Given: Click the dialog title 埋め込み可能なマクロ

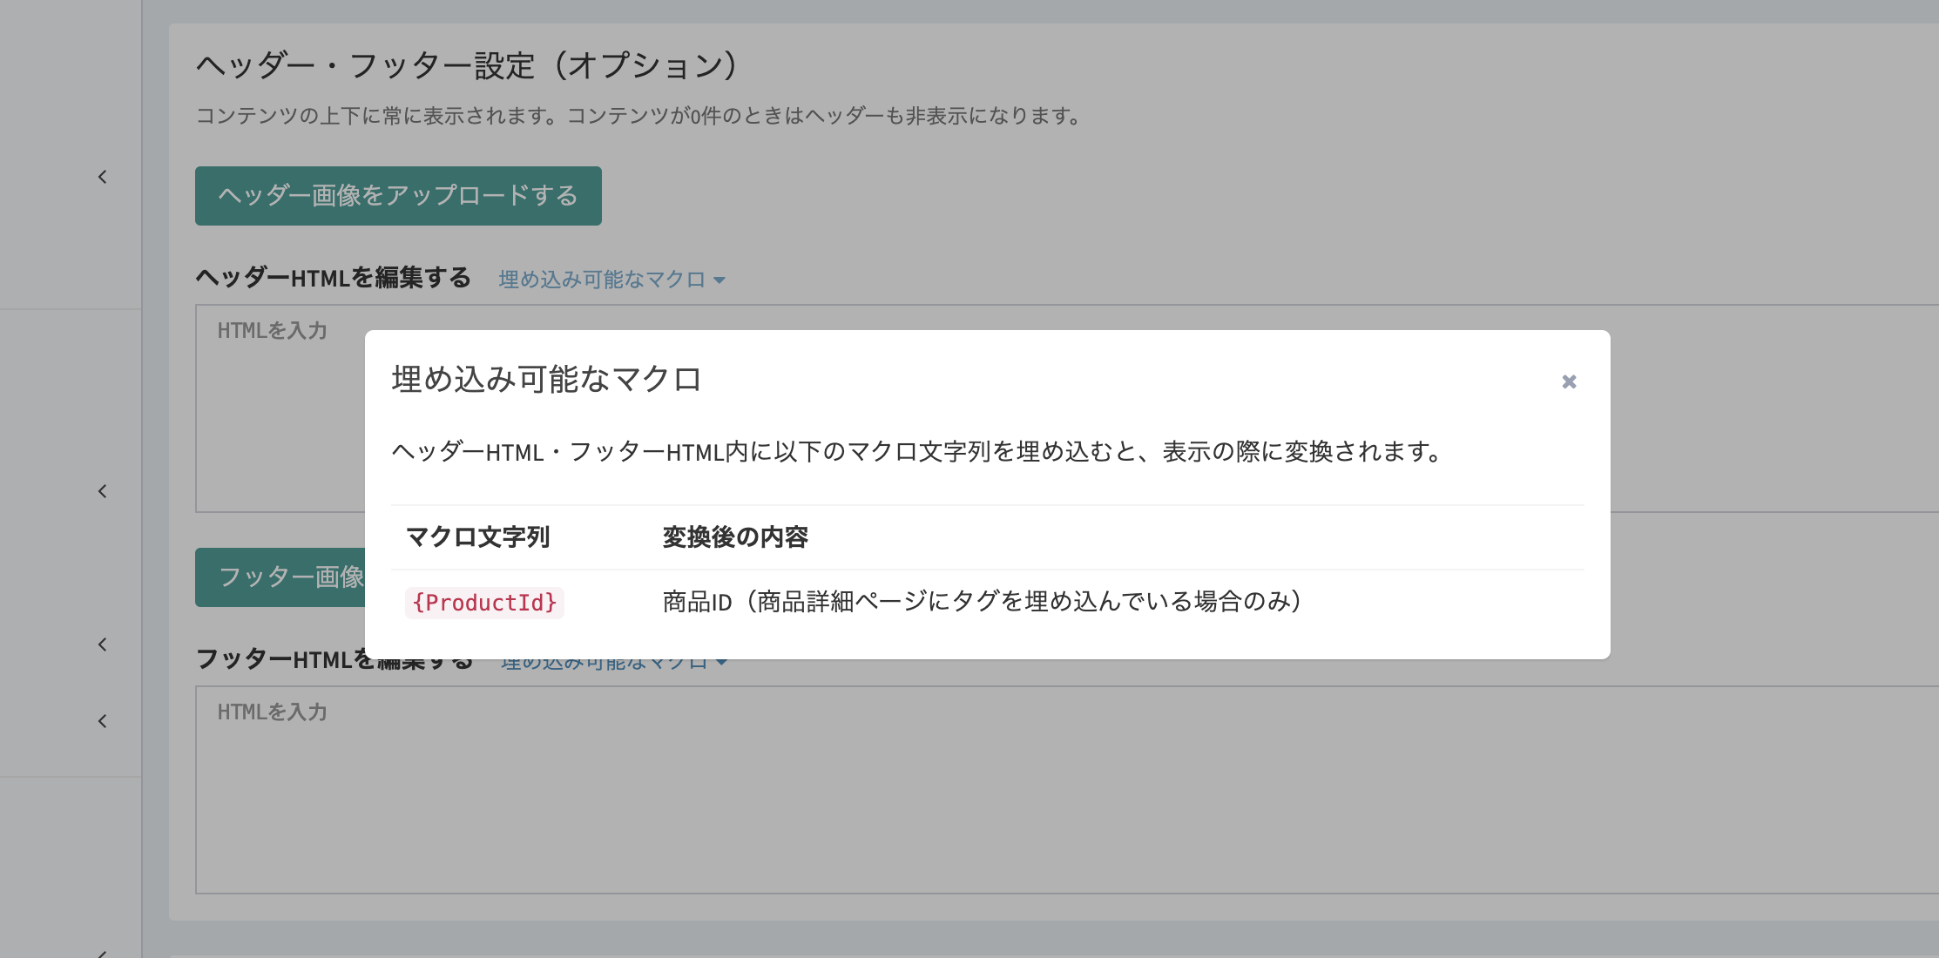Looking at the screenshot, I should tap(546, 380).
